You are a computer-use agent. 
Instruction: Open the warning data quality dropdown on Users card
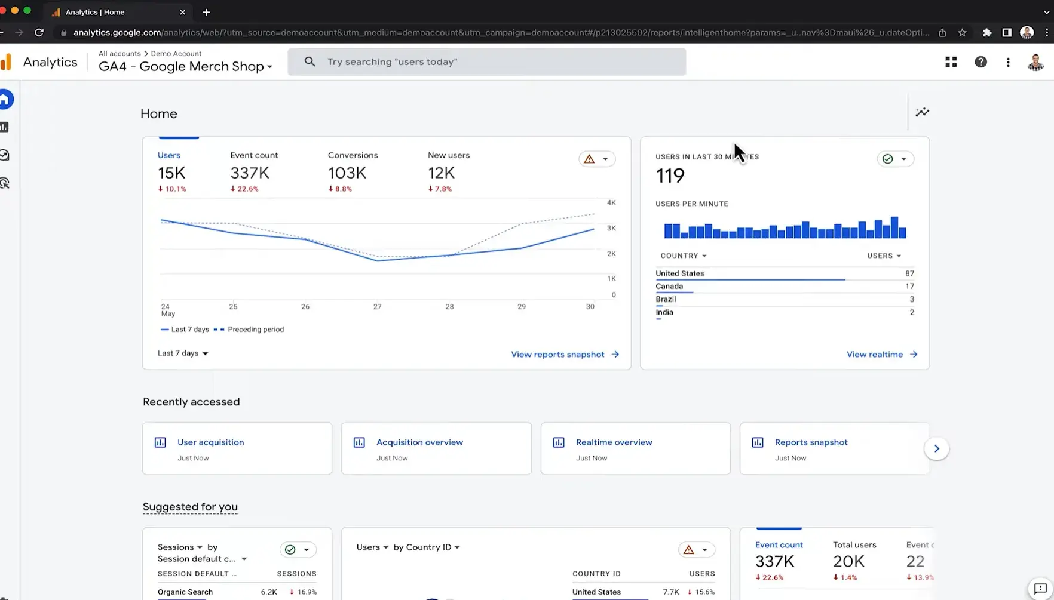click(596, 159)
